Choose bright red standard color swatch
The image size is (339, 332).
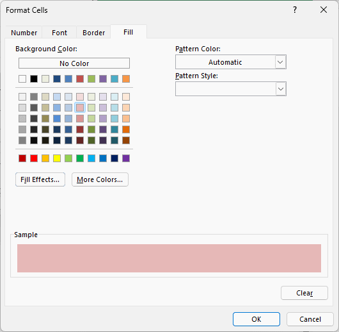point(34,158)
